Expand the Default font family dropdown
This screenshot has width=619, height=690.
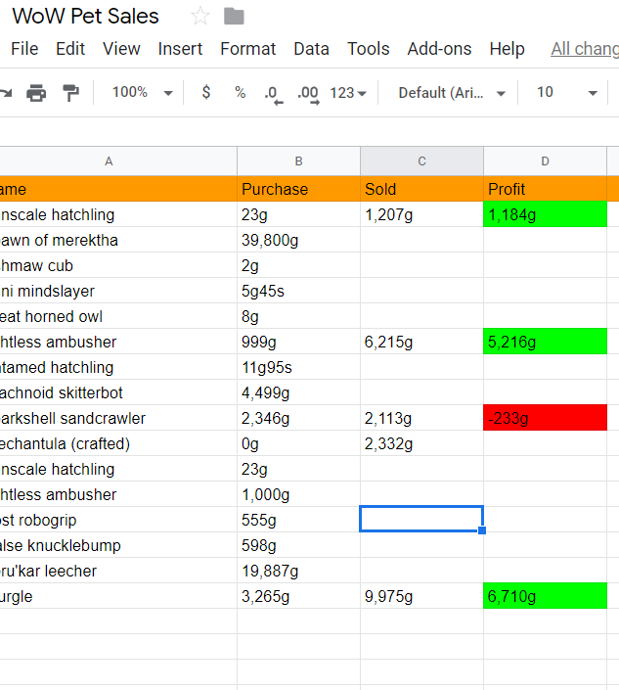[x=452, y=93]
